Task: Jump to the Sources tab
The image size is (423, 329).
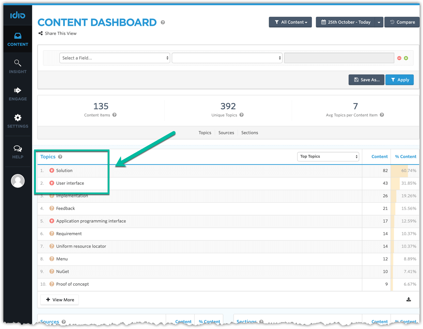Action: coord(226,133)
